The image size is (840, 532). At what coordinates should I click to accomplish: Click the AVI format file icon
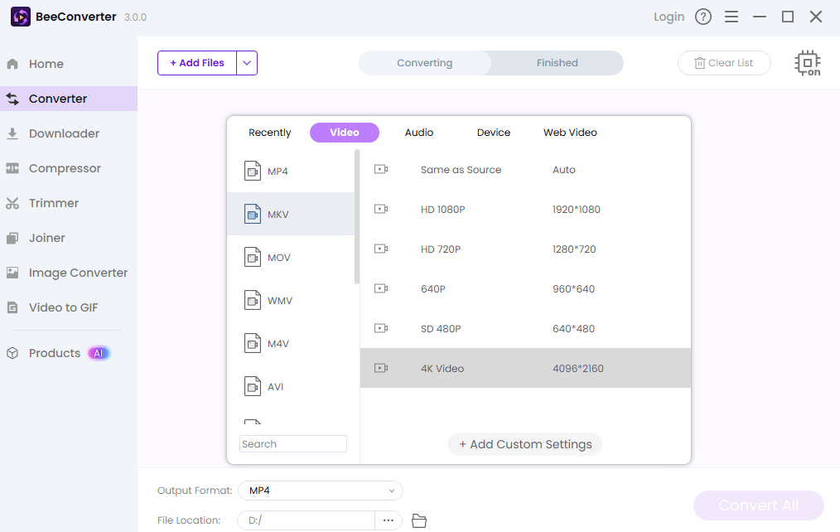pyautogui.click(x=253, y=386)
